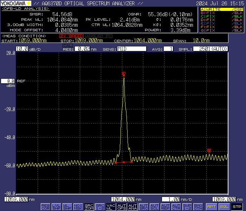Screen dimensions: 246x211
Task: Click the LVL SHF indicator
Action: click(56, 207)
